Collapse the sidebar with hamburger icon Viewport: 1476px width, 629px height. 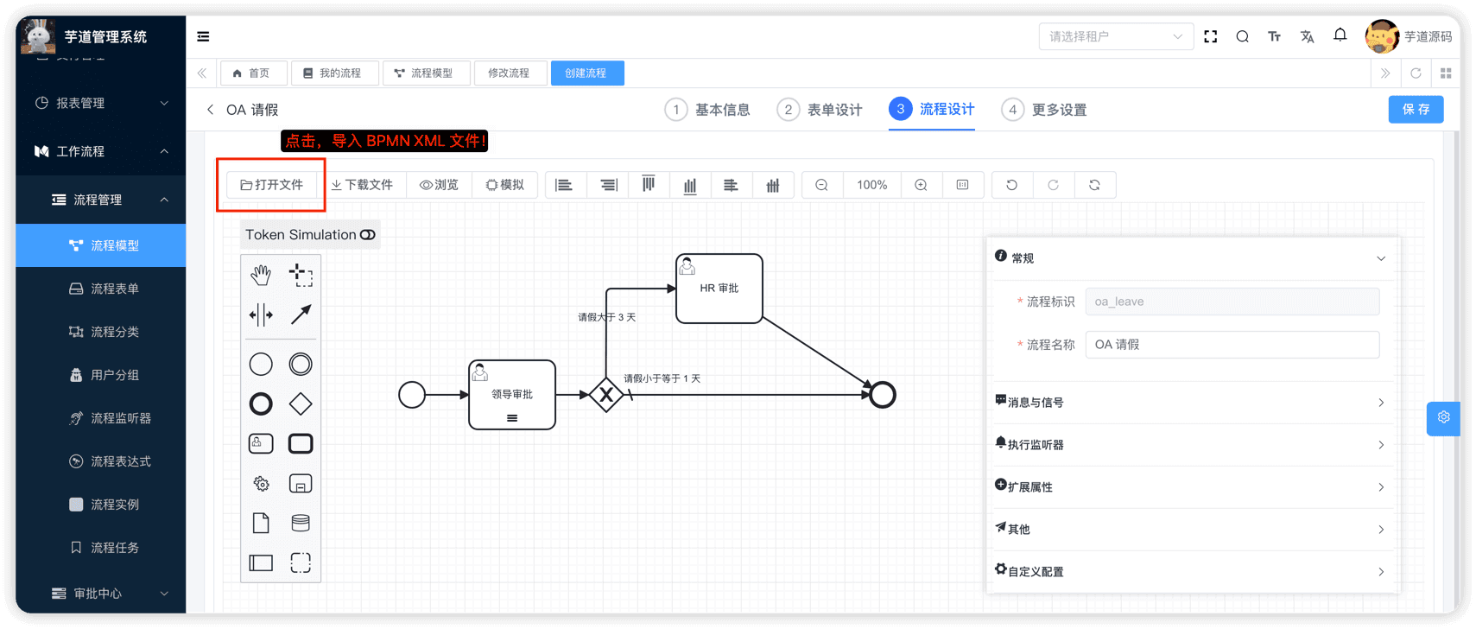[203, 36]
